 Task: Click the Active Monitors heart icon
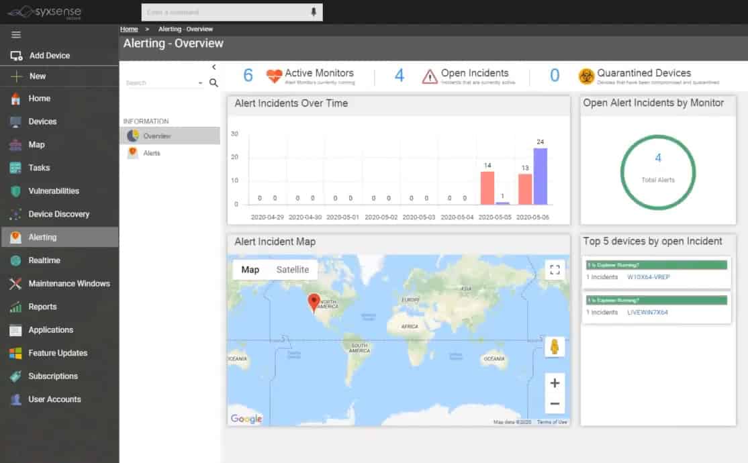(x=274, y=76)
